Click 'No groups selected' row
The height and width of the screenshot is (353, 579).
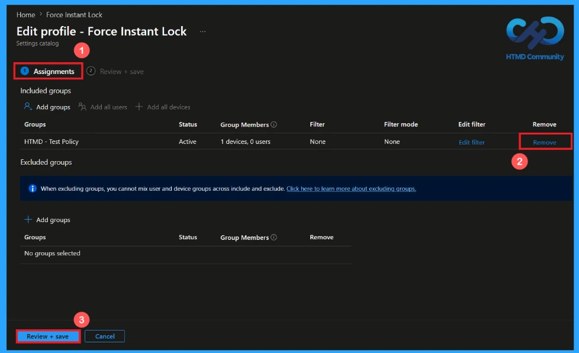[x=186, y=253]
